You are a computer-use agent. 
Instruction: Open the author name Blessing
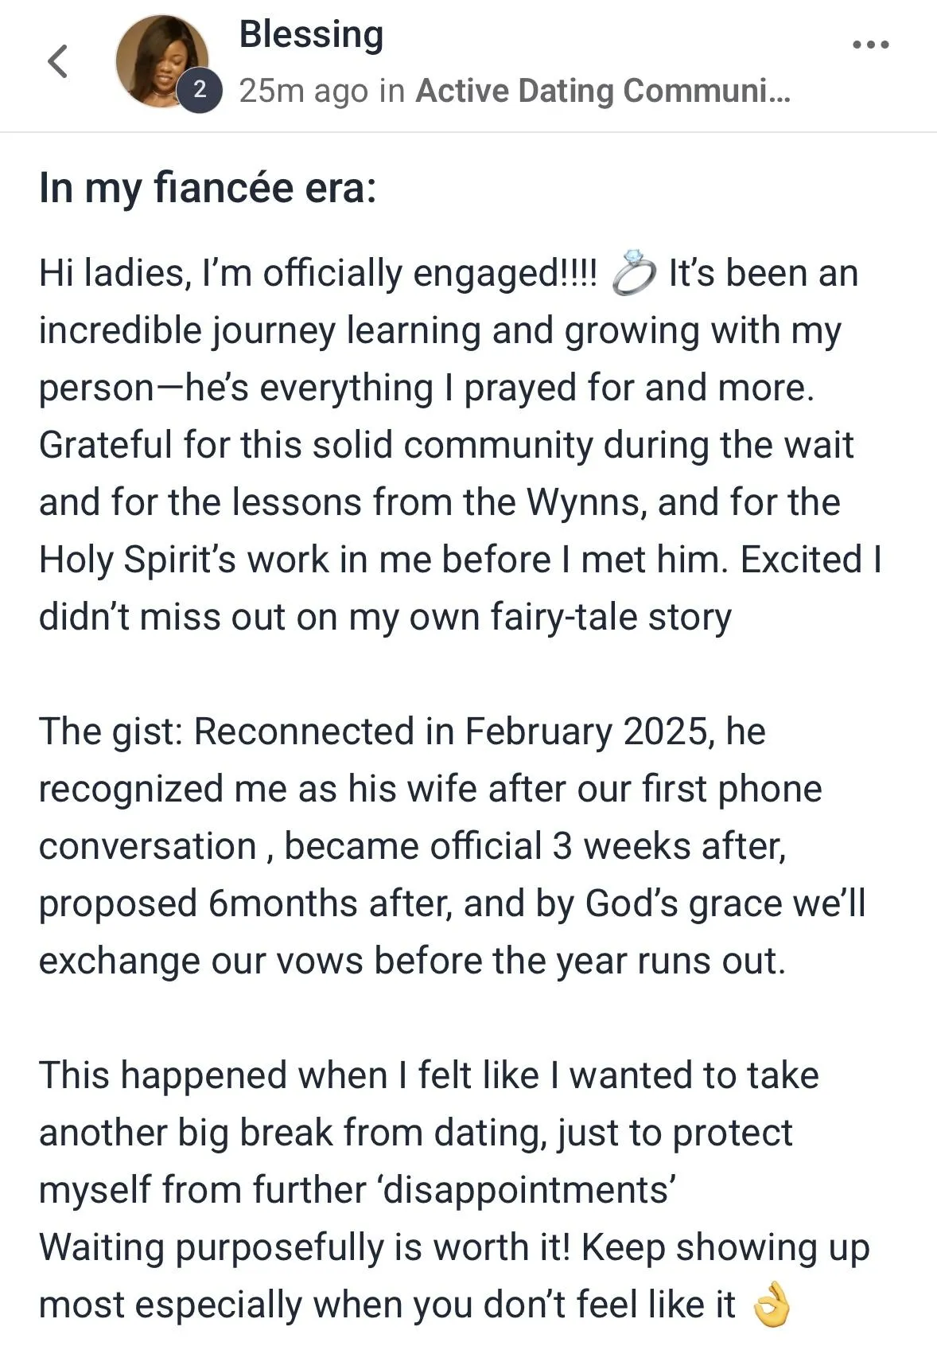click(311, 35)
